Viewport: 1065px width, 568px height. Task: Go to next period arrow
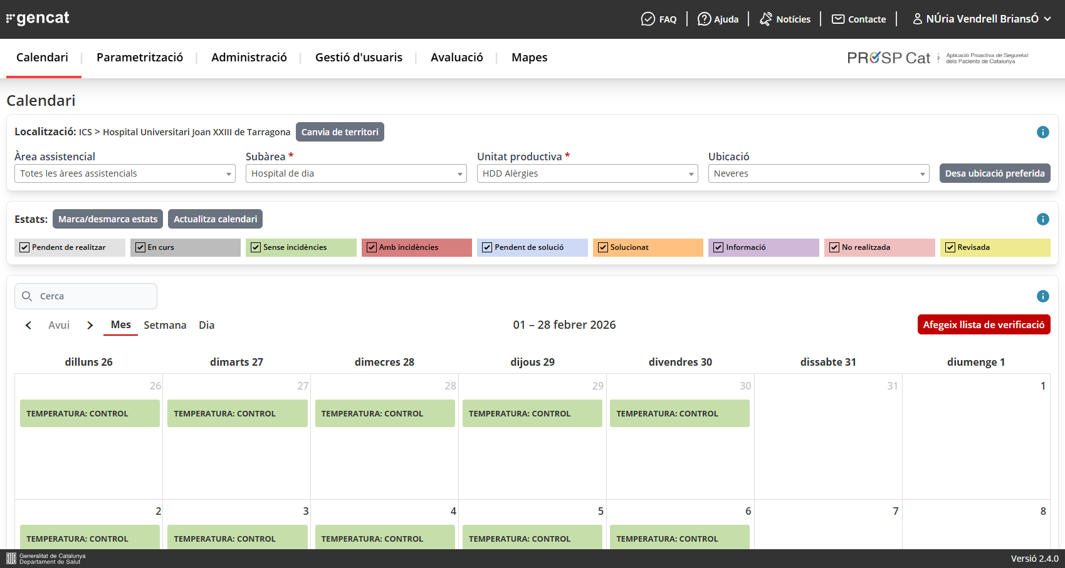pos(90,325)
